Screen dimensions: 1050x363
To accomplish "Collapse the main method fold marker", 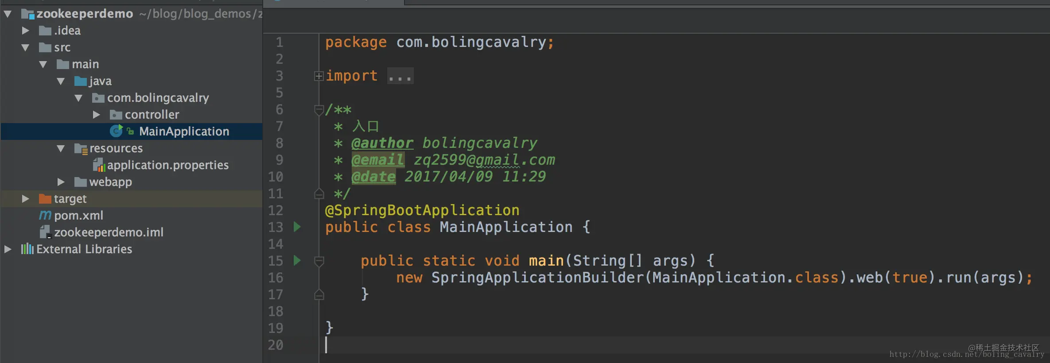I will [x=319, y=261].
